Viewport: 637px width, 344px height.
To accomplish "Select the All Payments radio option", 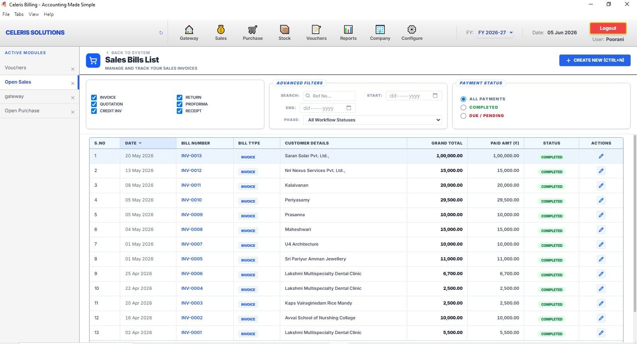I will click(x=463, y=99).
